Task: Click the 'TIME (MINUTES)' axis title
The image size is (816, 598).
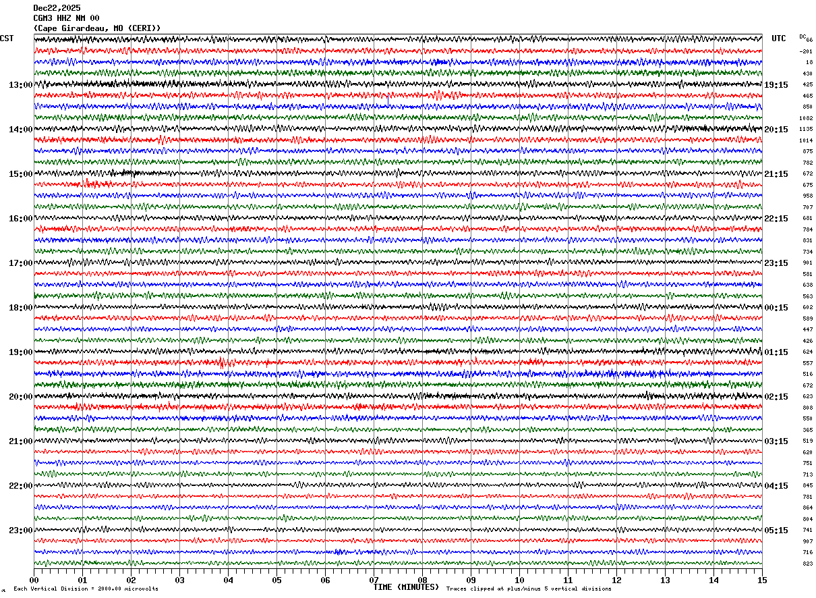Action: pyautogui.click(x=406, y=587)
